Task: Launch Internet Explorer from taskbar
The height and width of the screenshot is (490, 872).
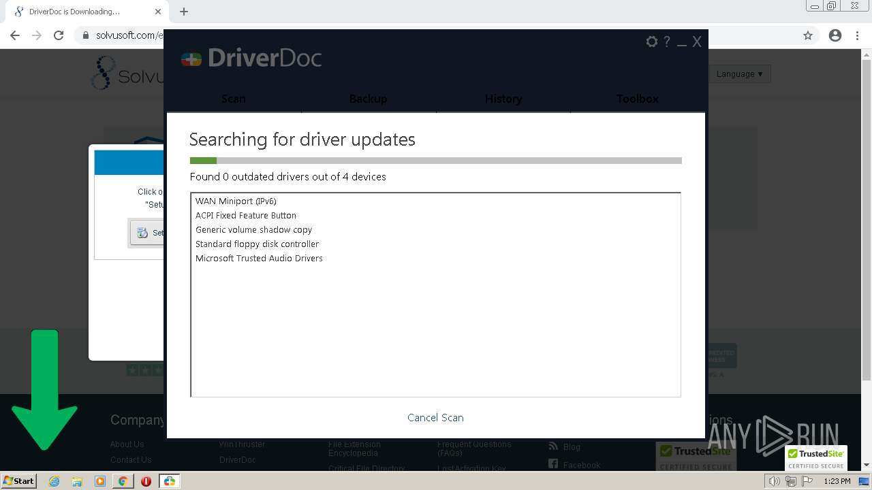Action: [54, 481]
